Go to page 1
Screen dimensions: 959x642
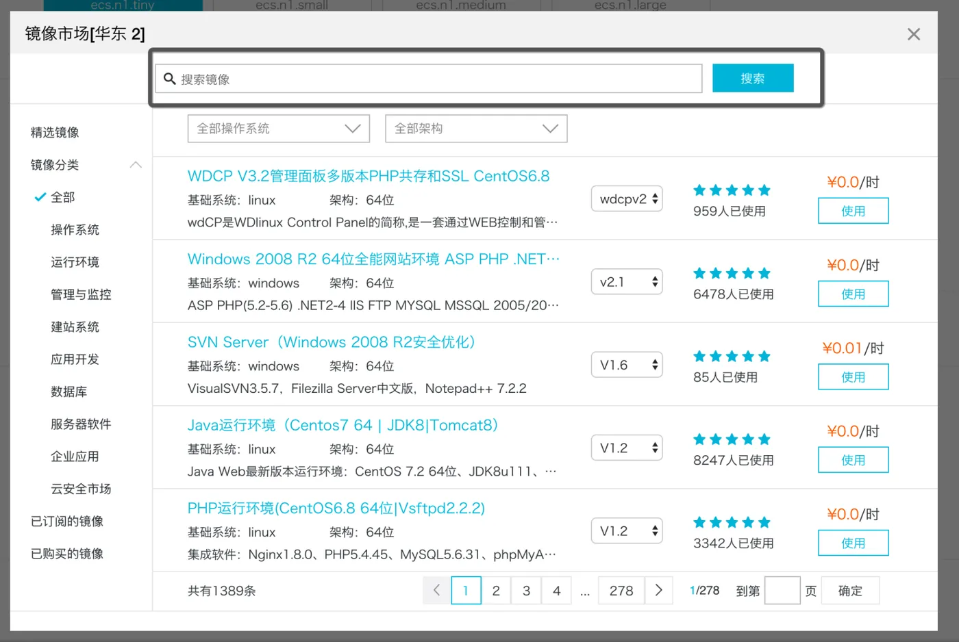click(466, 590)
